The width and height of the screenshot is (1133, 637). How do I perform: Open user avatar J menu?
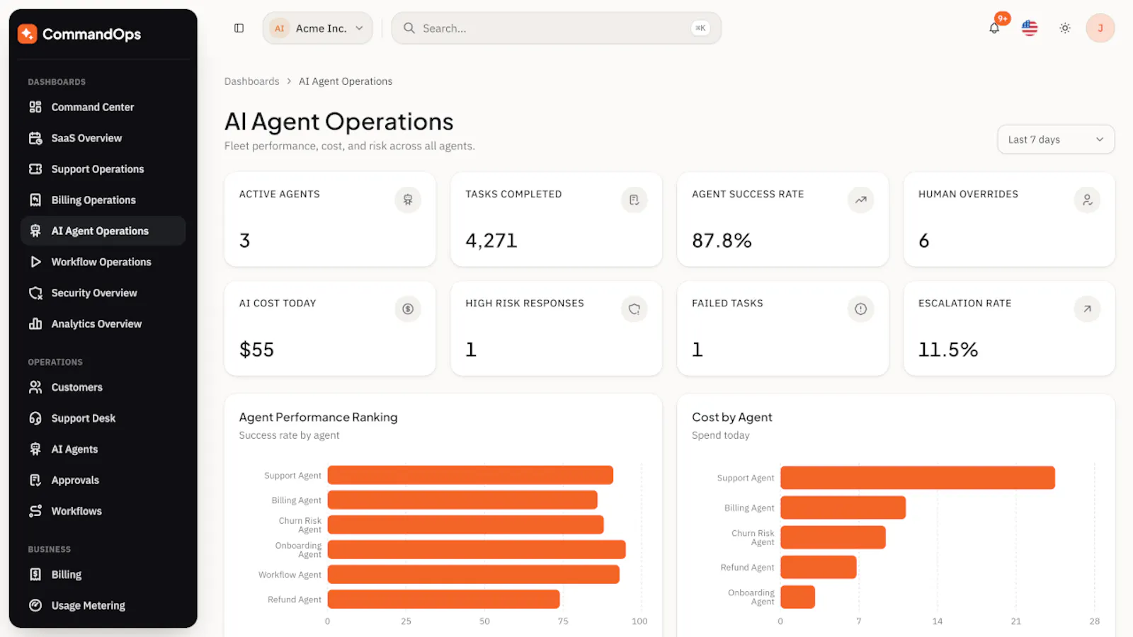tap(1100, 28)
